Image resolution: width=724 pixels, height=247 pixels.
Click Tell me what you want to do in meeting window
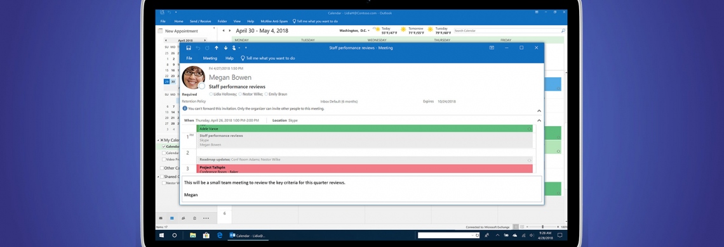pyautogui.click(x=268, y=58)
